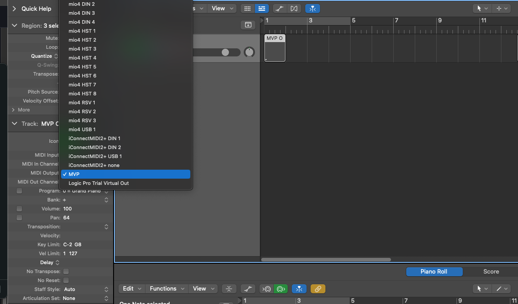Click the green MIDI Out button in Piano Roll
Image resolution: width=518 pixels, height=304 pixels.
[x=281, y=289]
